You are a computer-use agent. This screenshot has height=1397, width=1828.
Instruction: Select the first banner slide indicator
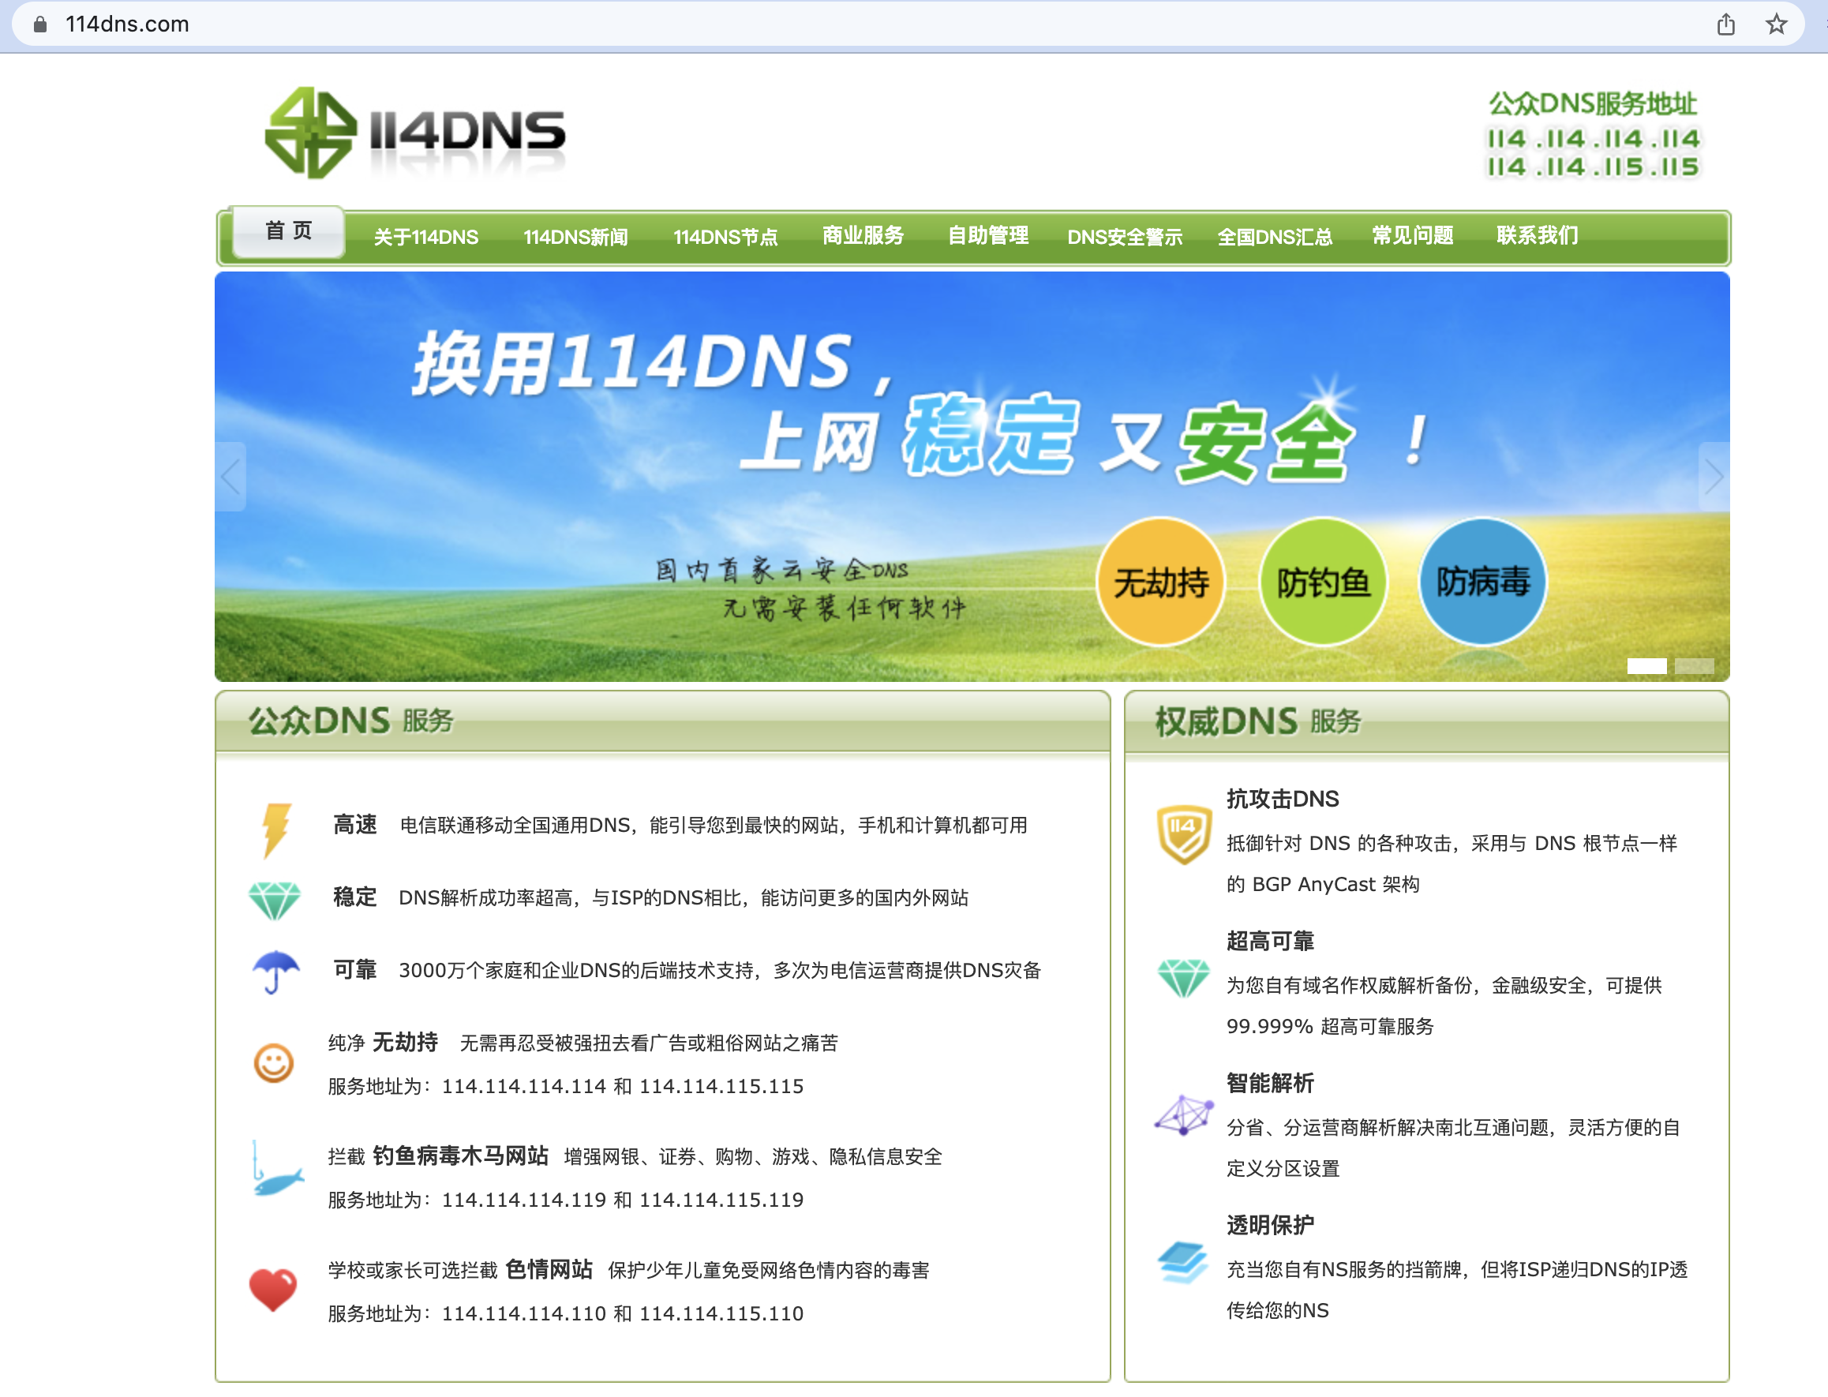(1646, 666)
